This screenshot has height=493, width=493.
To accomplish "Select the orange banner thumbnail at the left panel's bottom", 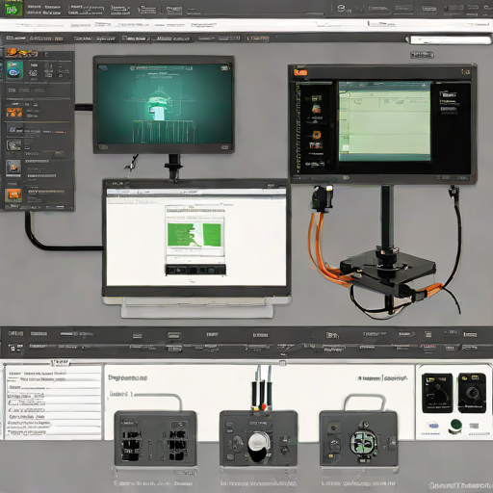I will (13, 195).
